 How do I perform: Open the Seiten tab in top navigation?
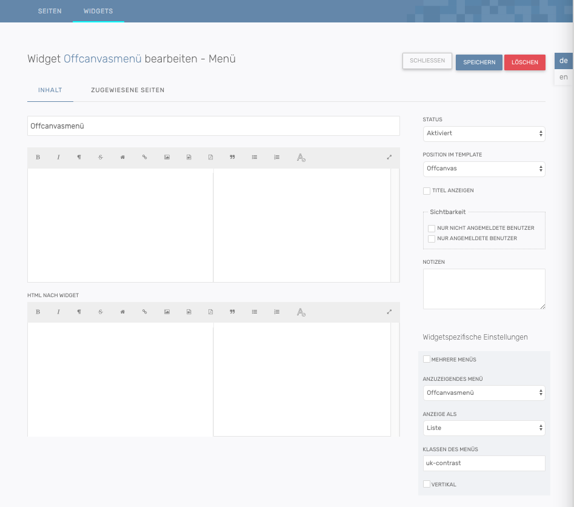(x=50, y=12)
